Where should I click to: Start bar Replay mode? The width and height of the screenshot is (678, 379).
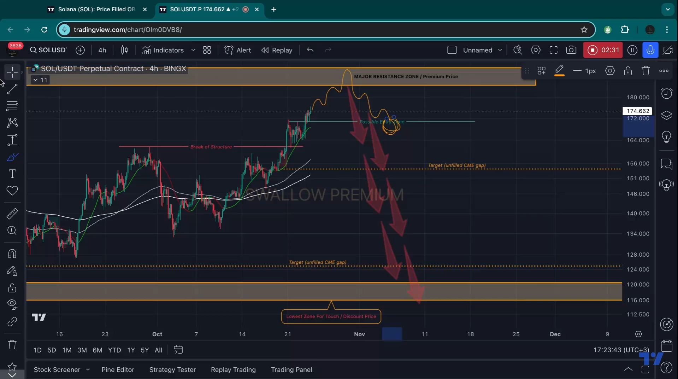[x=277, y=50]
